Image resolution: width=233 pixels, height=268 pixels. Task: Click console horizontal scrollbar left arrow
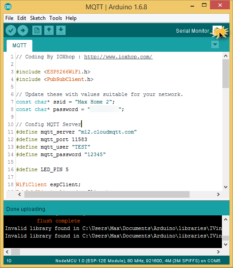(x=7, y=252)
